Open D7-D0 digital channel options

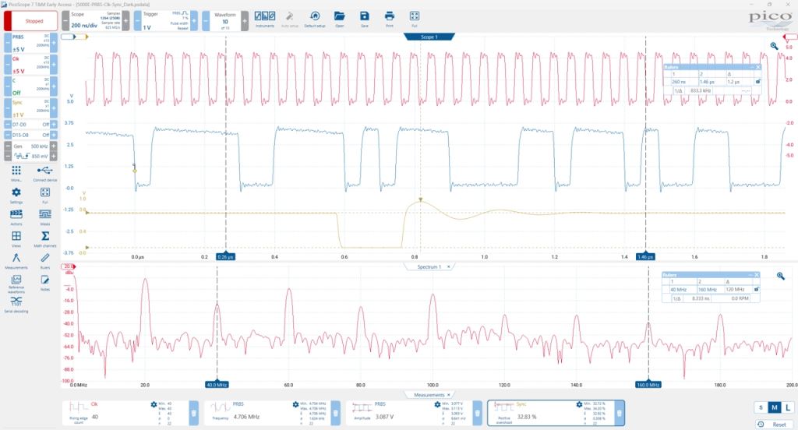point(30,124)
